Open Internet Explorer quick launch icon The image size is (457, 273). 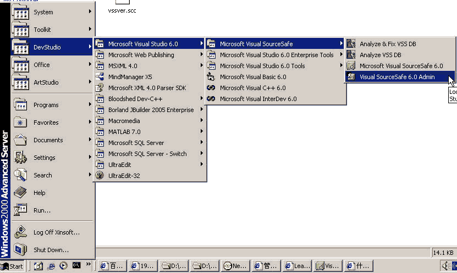pos(51,266)
